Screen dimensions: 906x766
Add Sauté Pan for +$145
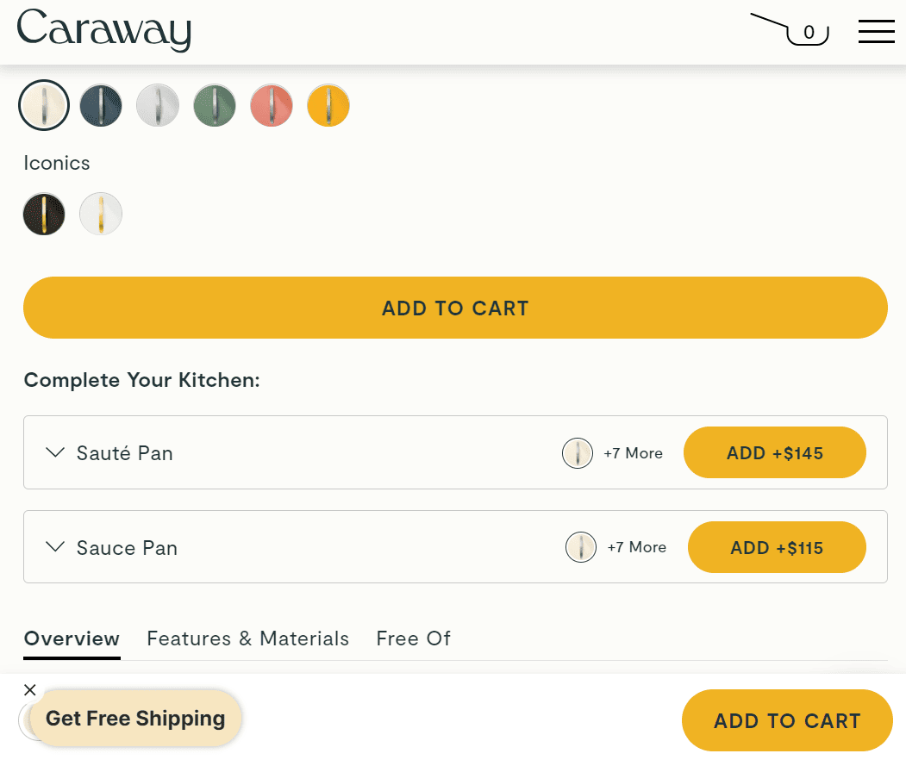point(774,452)
